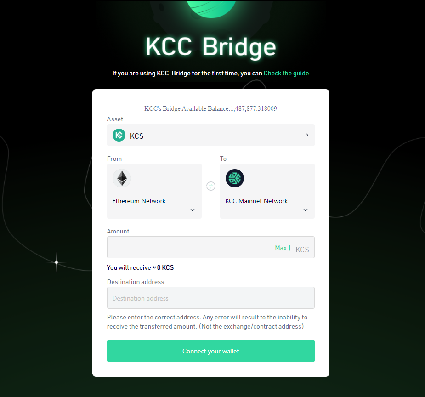Click the sparkle star decoration

click(x=57, y=262)
